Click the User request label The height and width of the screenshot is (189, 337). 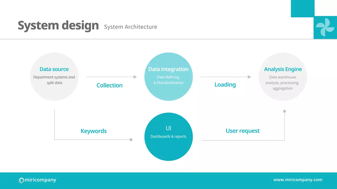click(243, 131)
